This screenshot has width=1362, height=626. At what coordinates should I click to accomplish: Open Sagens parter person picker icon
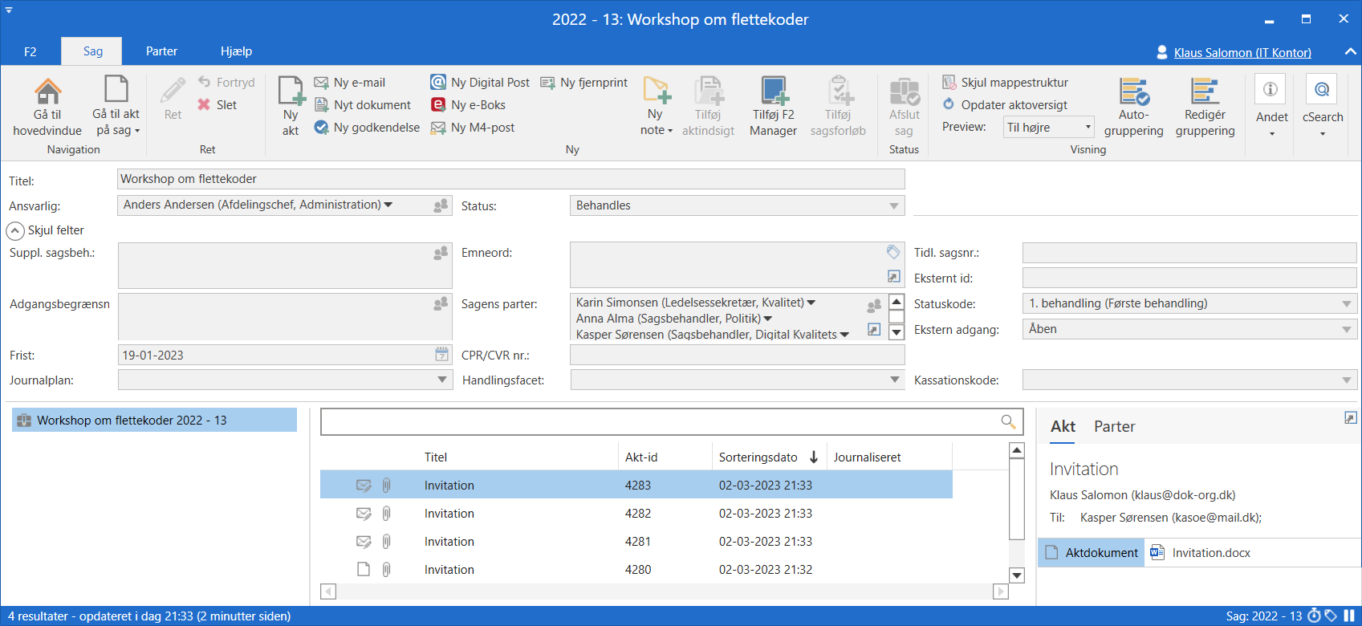tap(874, 306)
